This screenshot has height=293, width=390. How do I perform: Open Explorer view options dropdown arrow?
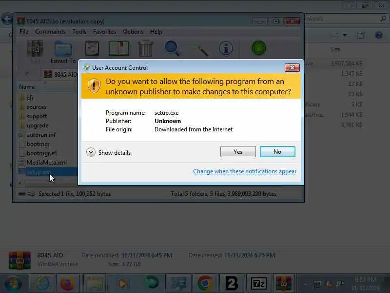345,35
